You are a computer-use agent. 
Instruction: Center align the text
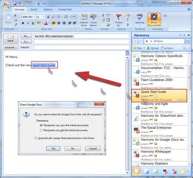coord(59,23)
